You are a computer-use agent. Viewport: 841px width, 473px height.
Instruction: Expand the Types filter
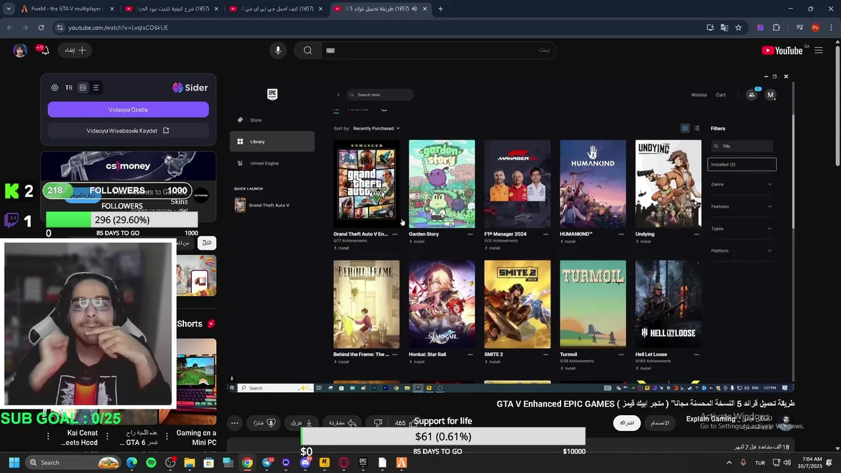[742, 229]
